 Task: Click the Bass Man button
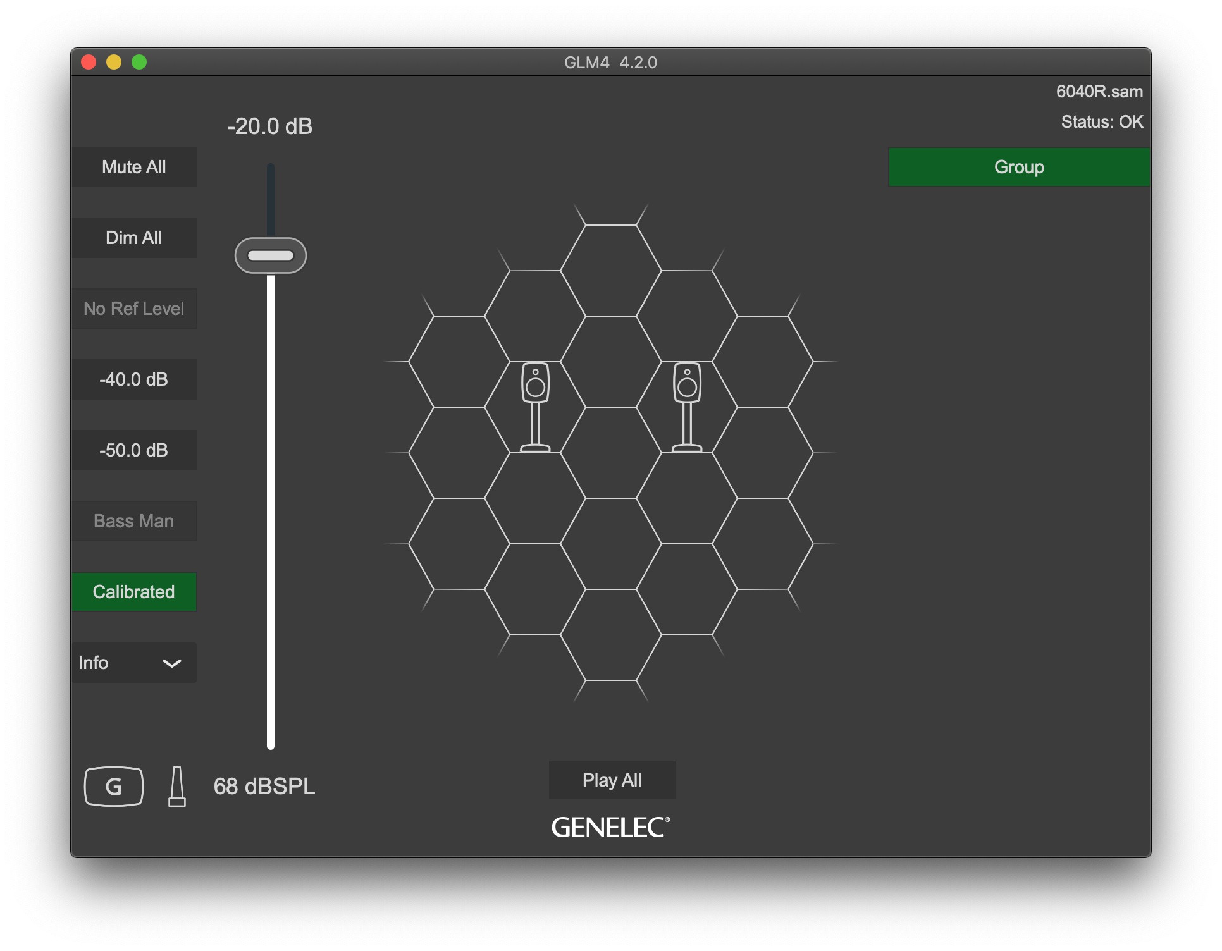134,521
